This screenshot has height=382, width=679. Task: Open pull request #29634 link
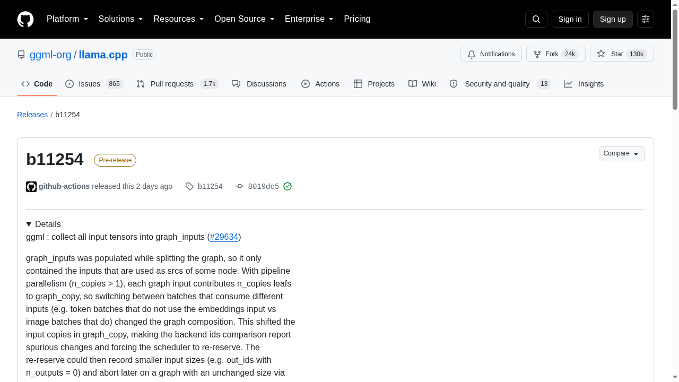[x=224, y=237]
